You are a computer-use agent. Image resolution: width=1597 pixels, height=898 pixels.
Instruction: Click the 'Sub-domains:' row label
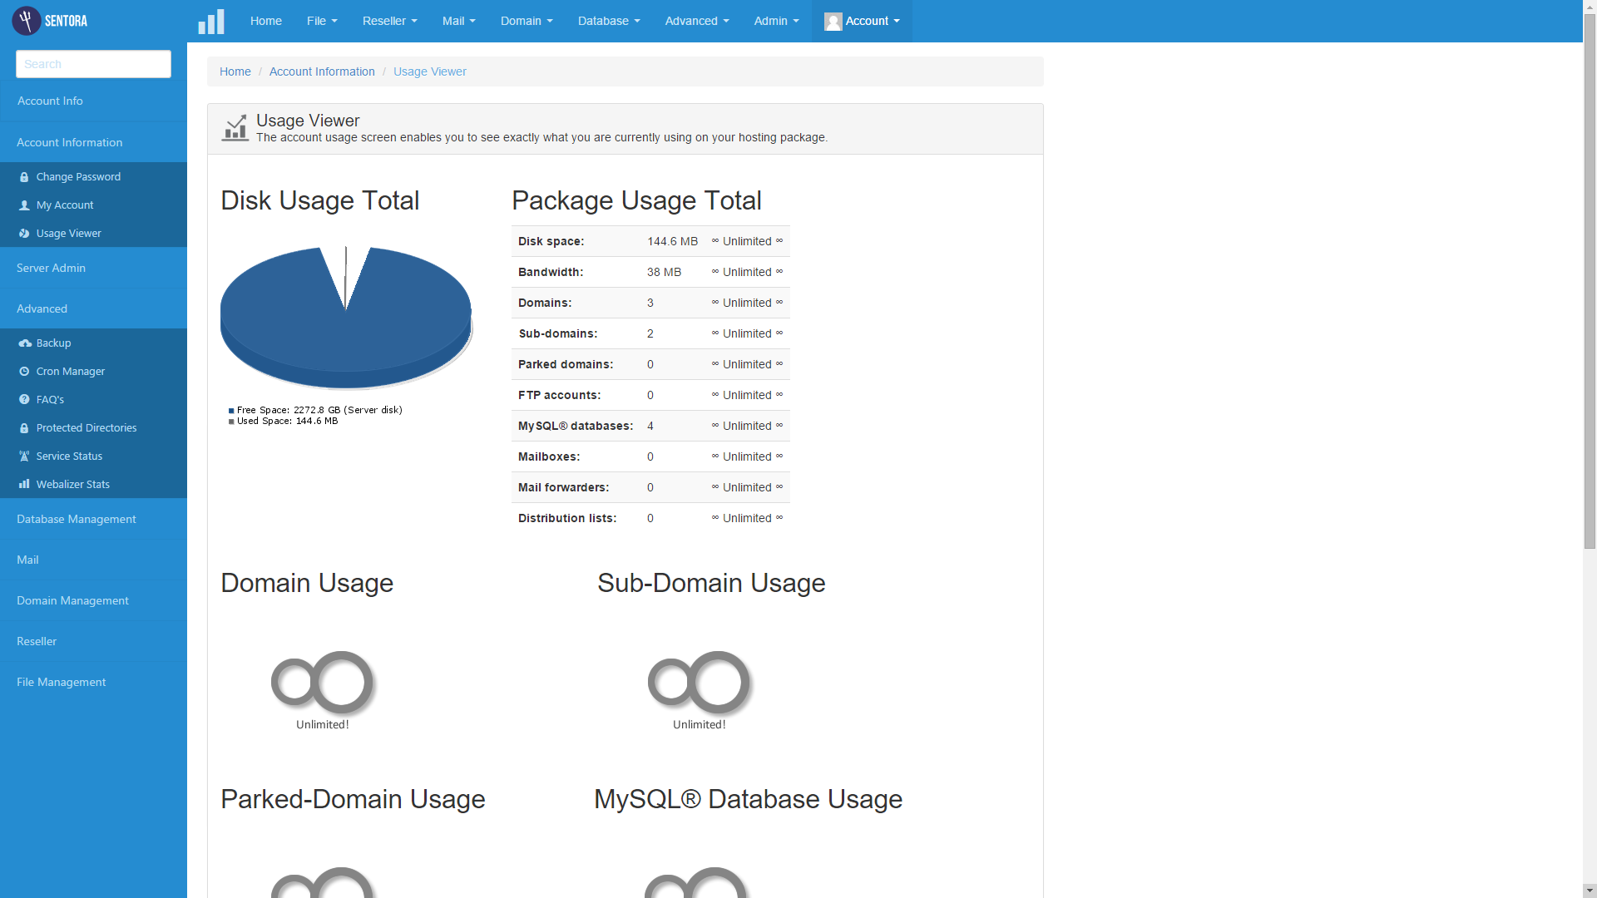(558, 334)
